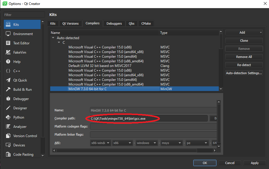Click the compiler list scroll-down arrow
The width and height of the screenshot is (269, 169).
pos(221,89)
